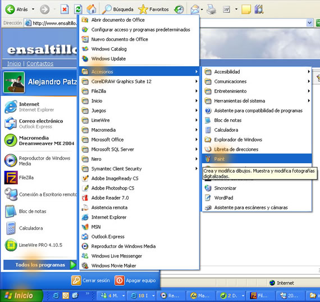This screenshot has height=302, width=320.
Task: Expand the Comunicaciones submenu folder
Action: (x=257, y=82)
